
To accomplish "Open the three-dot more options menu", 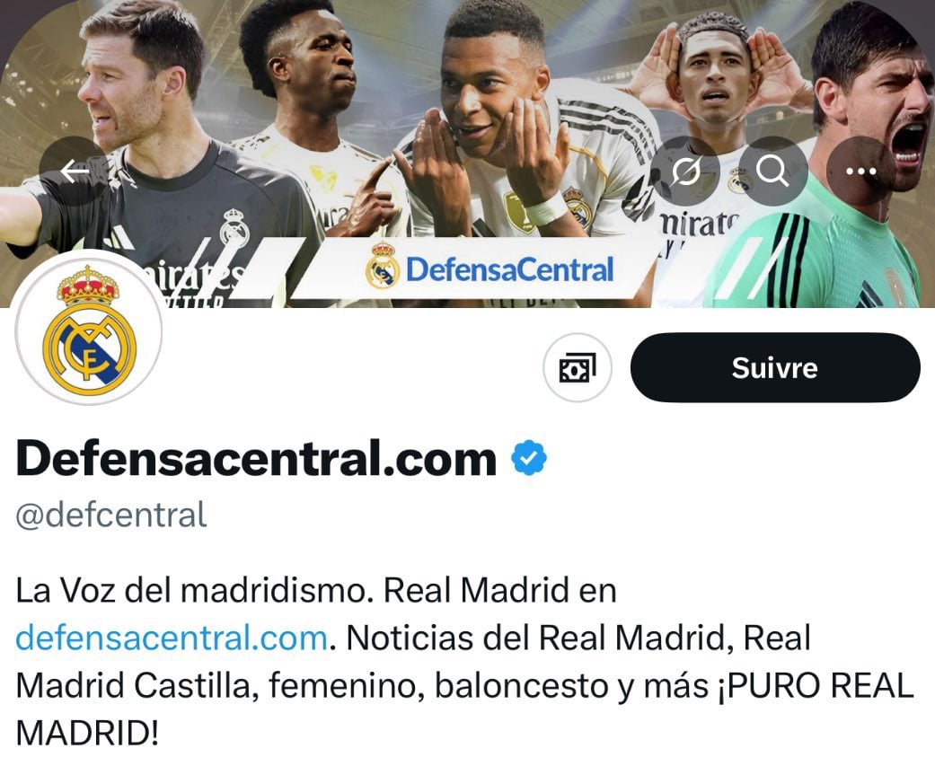I will click(861, 172).
